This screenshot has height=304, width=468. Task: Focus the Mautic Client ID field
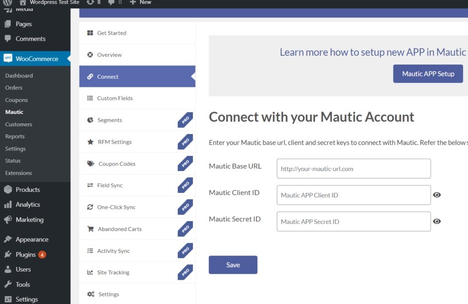click(354, 195)
